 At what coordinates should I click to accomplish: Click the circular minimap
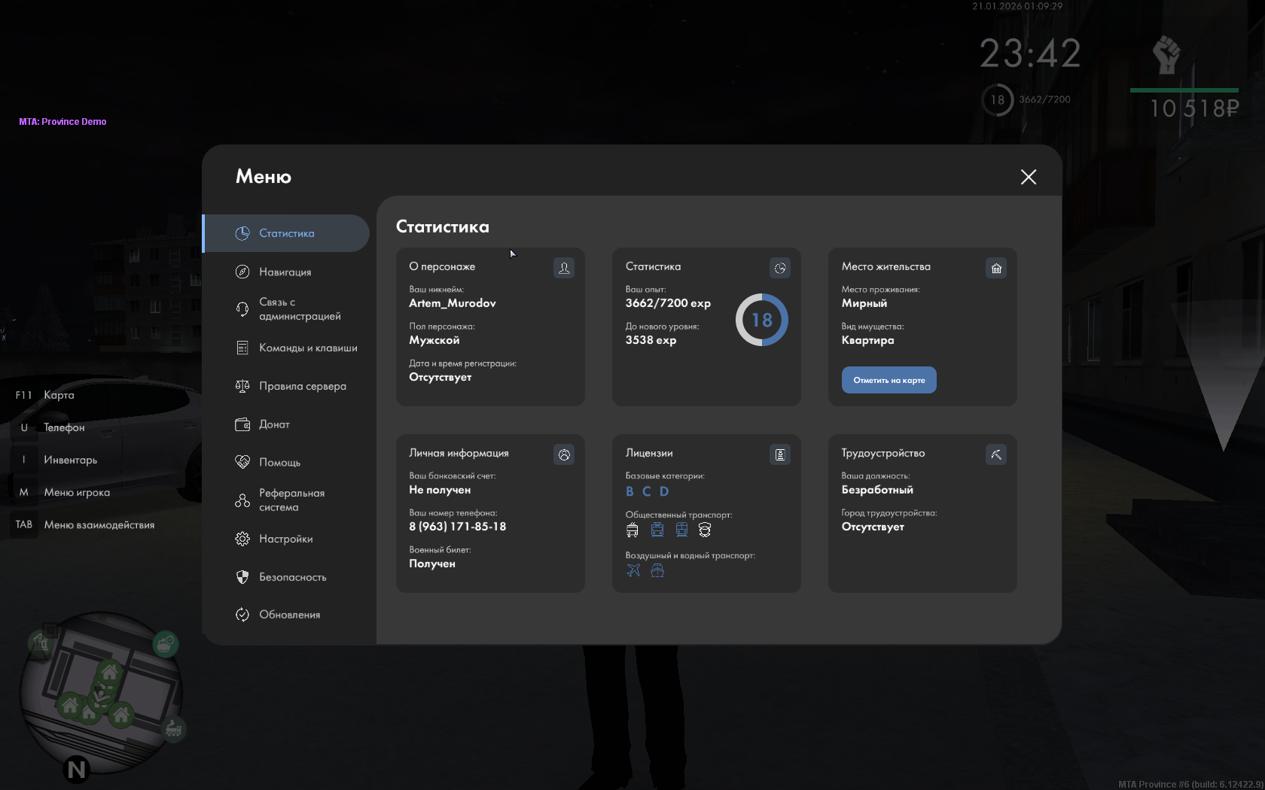pos(101,692)
